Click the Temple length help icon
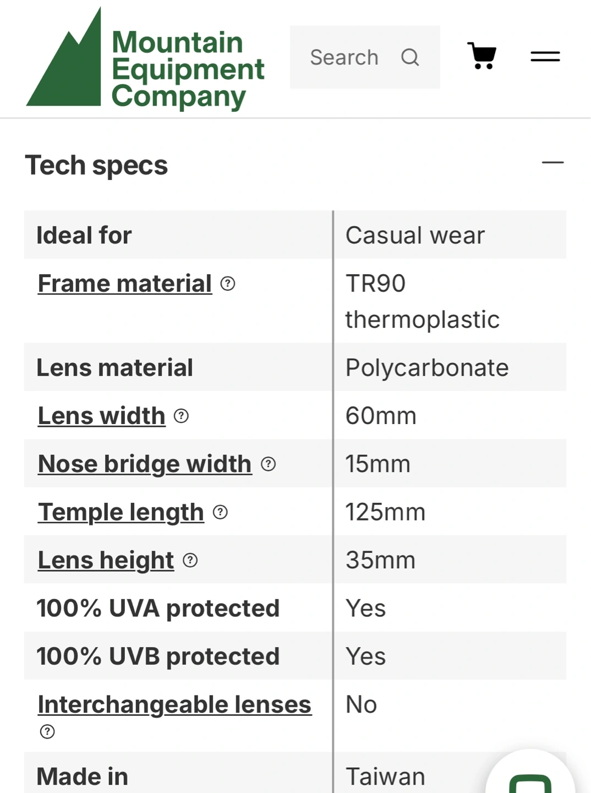 click(x=220, y=513)
